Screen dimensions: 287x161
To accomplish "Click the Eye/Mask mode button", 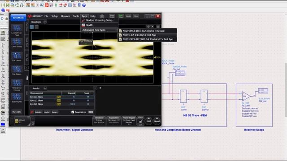I will click(x=18, y=18).
